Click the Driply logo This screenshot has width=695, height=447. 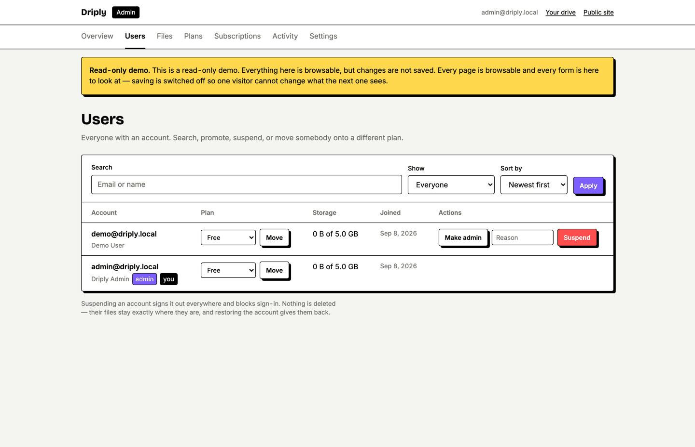(x=94, y=12)
